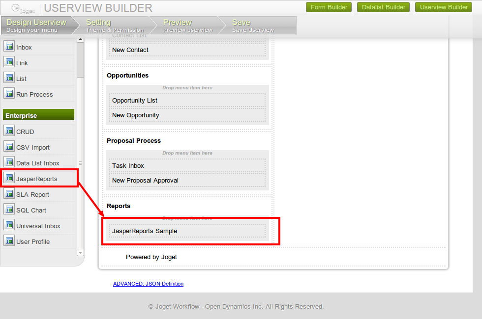Click the Proposal Process category heading

coord(134,141)
